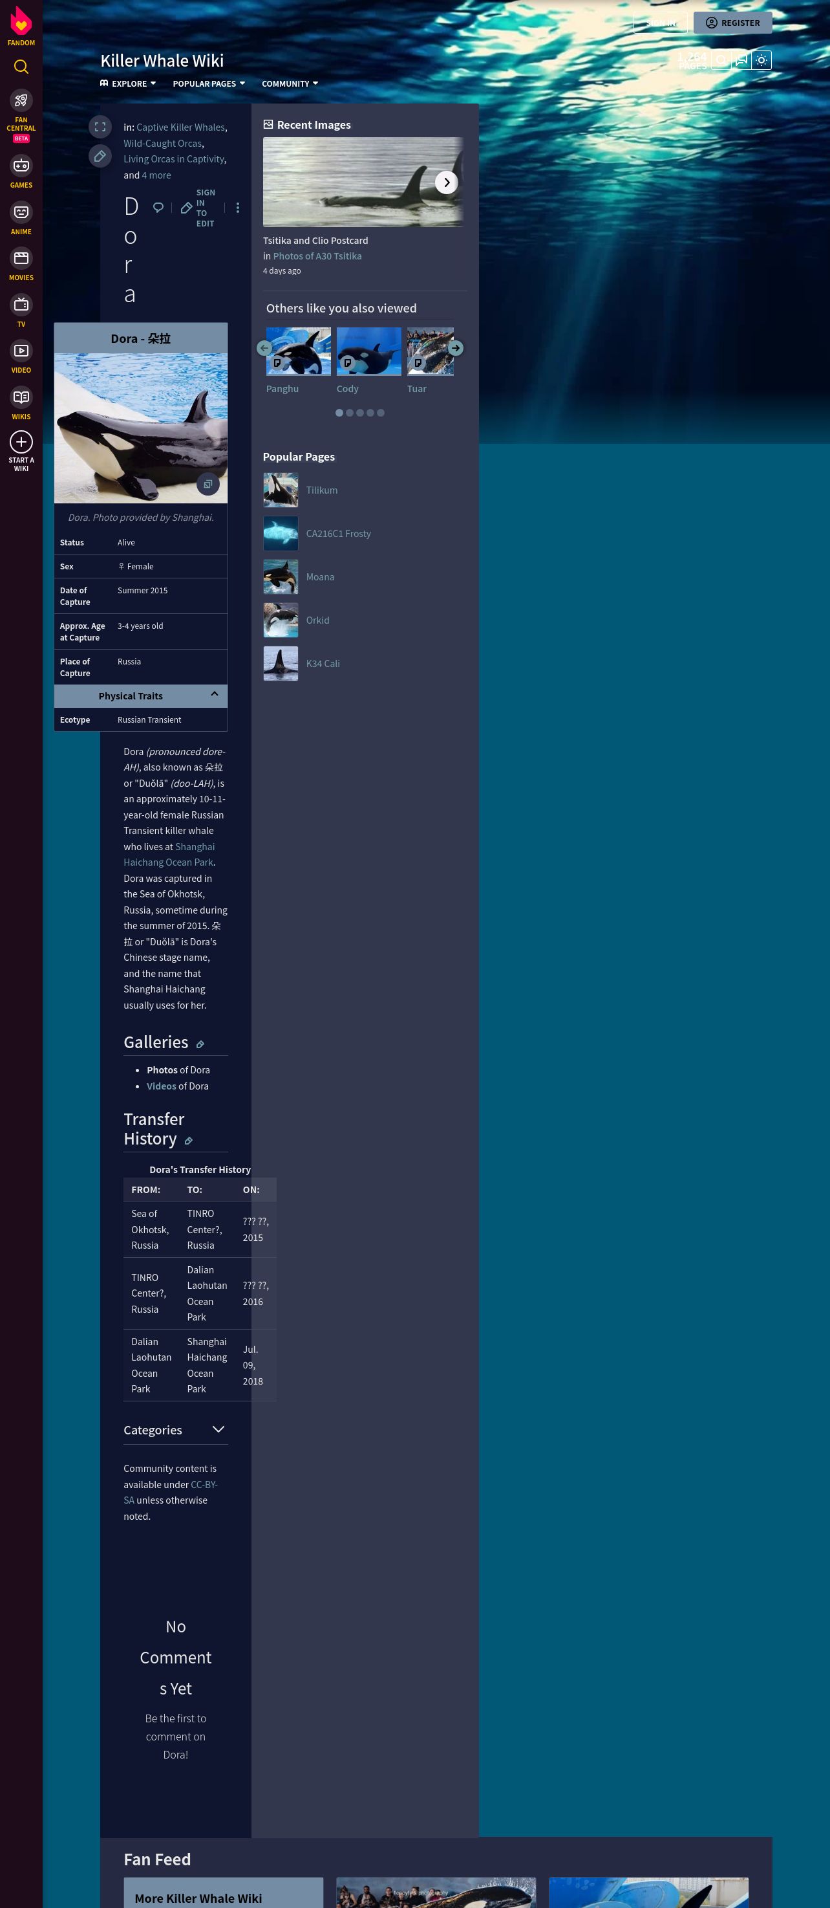
Task: Open the Wild-Caught Orcas category link
Action: point(163,144)
